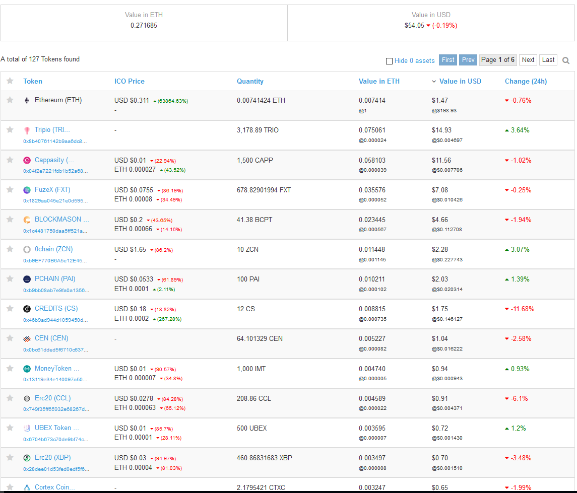Click the Page 1 of 6 indicator

498,59
